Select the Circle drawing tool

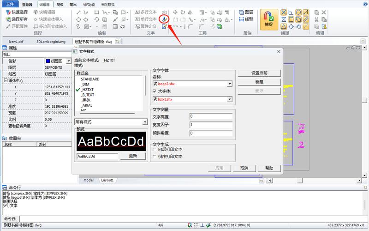[78, 19]
